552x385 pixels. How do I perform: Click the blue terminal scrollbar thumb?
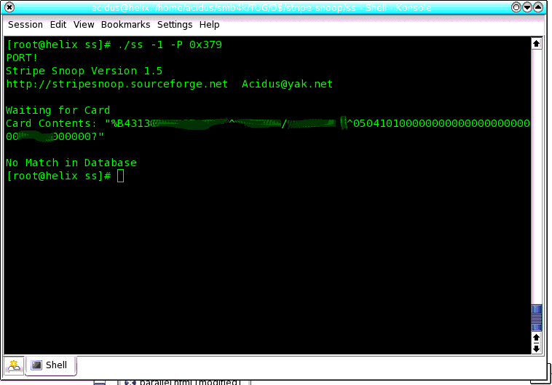(537, 317)
